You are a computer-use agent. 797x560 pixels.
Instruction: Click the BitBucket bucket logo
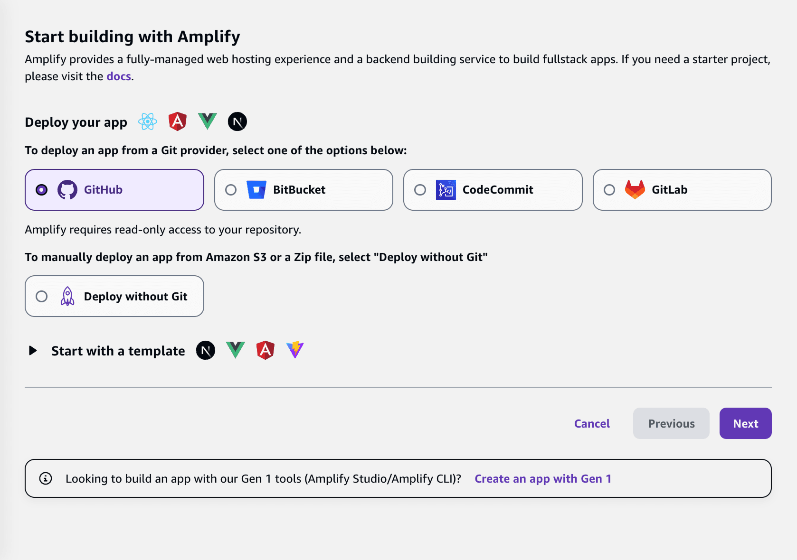pos(256,190)
